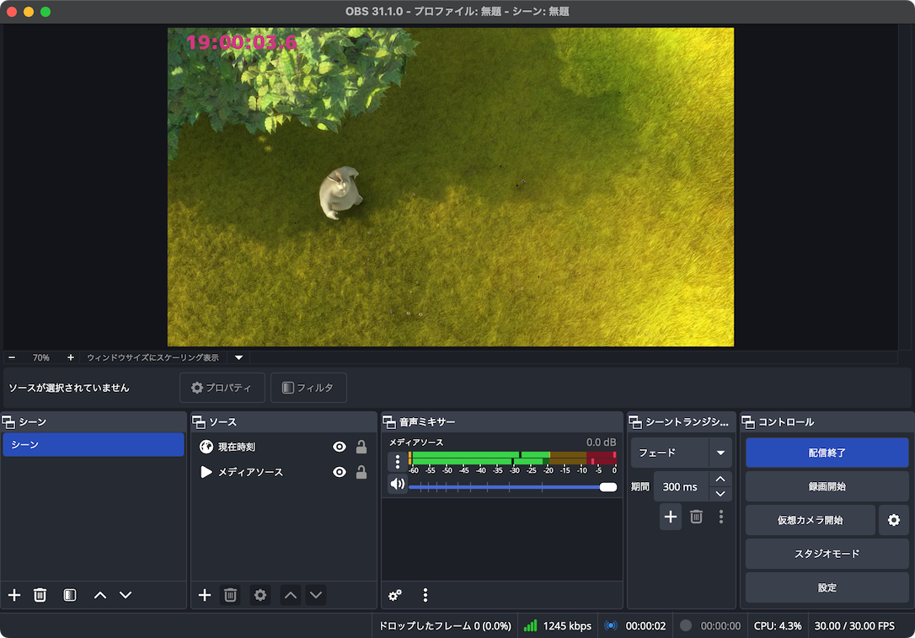The height and width of the screenshot is (638, 915).
Task: Click the プロパティ button
Action: click(222, 388)
